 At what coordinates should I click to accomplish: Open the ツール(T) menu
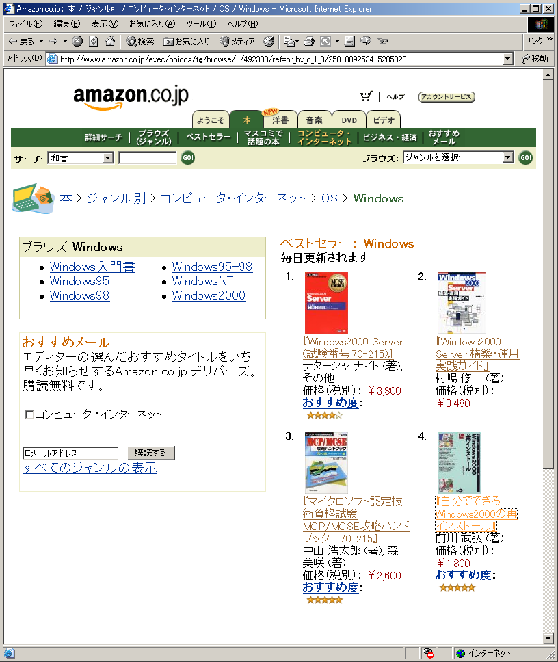tap(201, 24)
